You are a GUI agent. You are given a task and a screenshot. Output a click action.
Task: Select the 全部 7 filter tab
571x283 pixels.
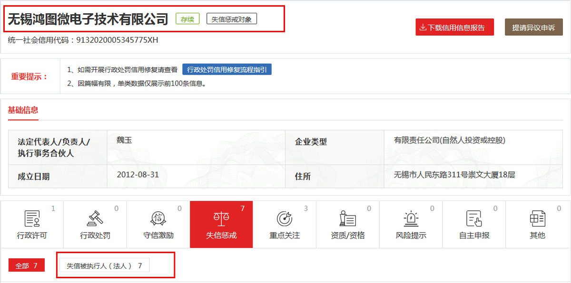[x=26, y=265]
